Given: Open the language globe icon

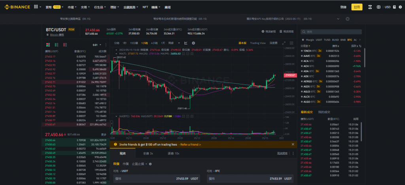Looking at the screenshot, I should point(379,7).
